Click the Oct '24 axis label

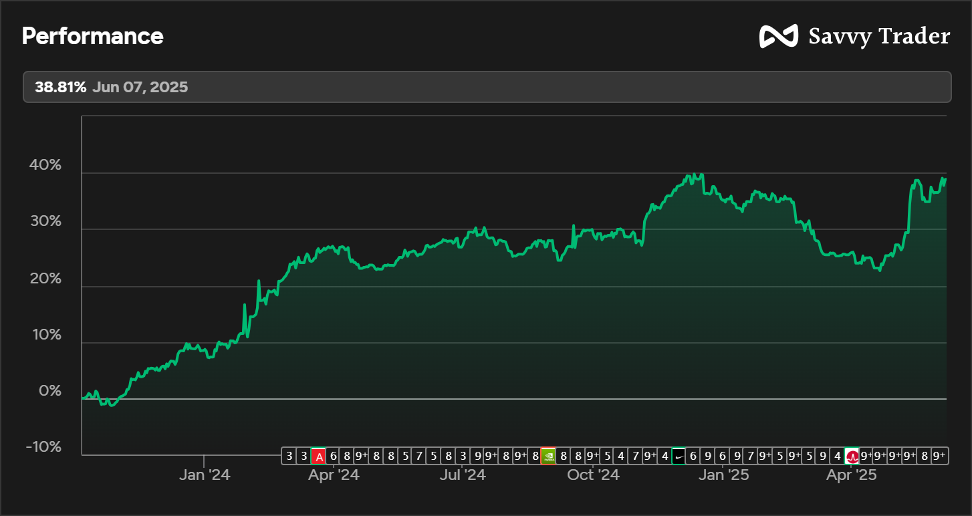point(593,475)
